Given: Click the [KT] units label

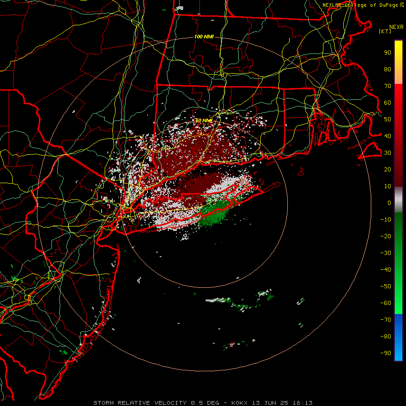Looking at the screenshot, I should [x=385, y=31].
